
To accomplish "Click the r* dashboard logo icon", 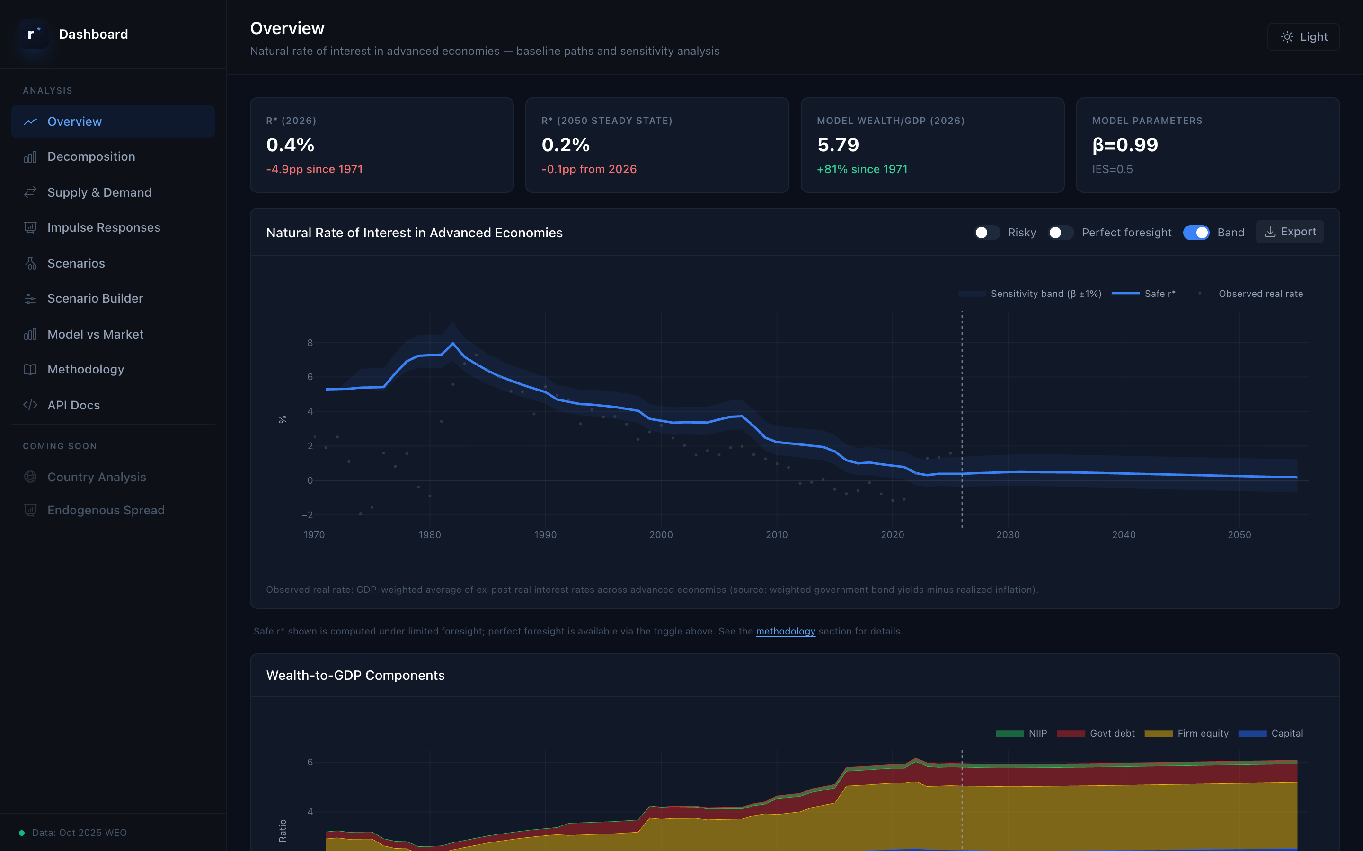I will coord(34,35).
